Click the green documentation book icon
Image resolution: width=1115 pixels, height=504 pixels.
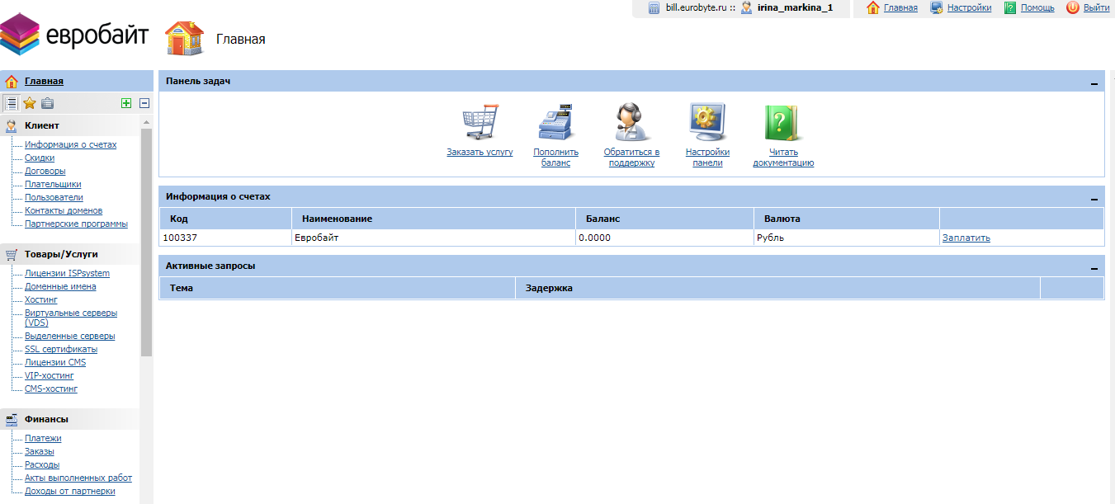[x=783, y=123]
